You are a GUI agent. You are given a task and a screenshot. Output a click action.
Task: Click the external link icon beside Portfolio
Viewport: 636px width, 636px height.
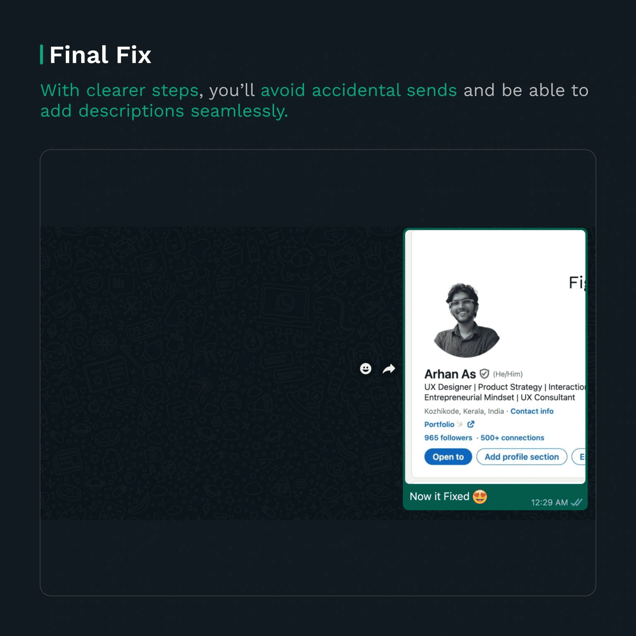pyautogui.click(x=471, y=424)
